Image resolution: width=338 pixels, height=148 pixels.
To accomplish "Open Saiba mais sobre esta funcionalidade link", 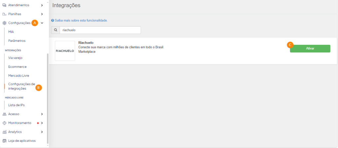I will (81, 21).
